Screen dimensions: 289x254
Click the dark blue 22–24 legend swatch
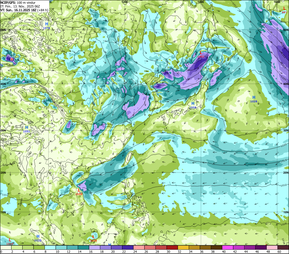click(128, 248)
